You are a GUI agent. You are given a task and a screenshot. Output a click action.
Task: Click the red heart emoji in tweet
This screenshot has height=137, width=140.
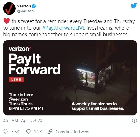pos(7,21)
